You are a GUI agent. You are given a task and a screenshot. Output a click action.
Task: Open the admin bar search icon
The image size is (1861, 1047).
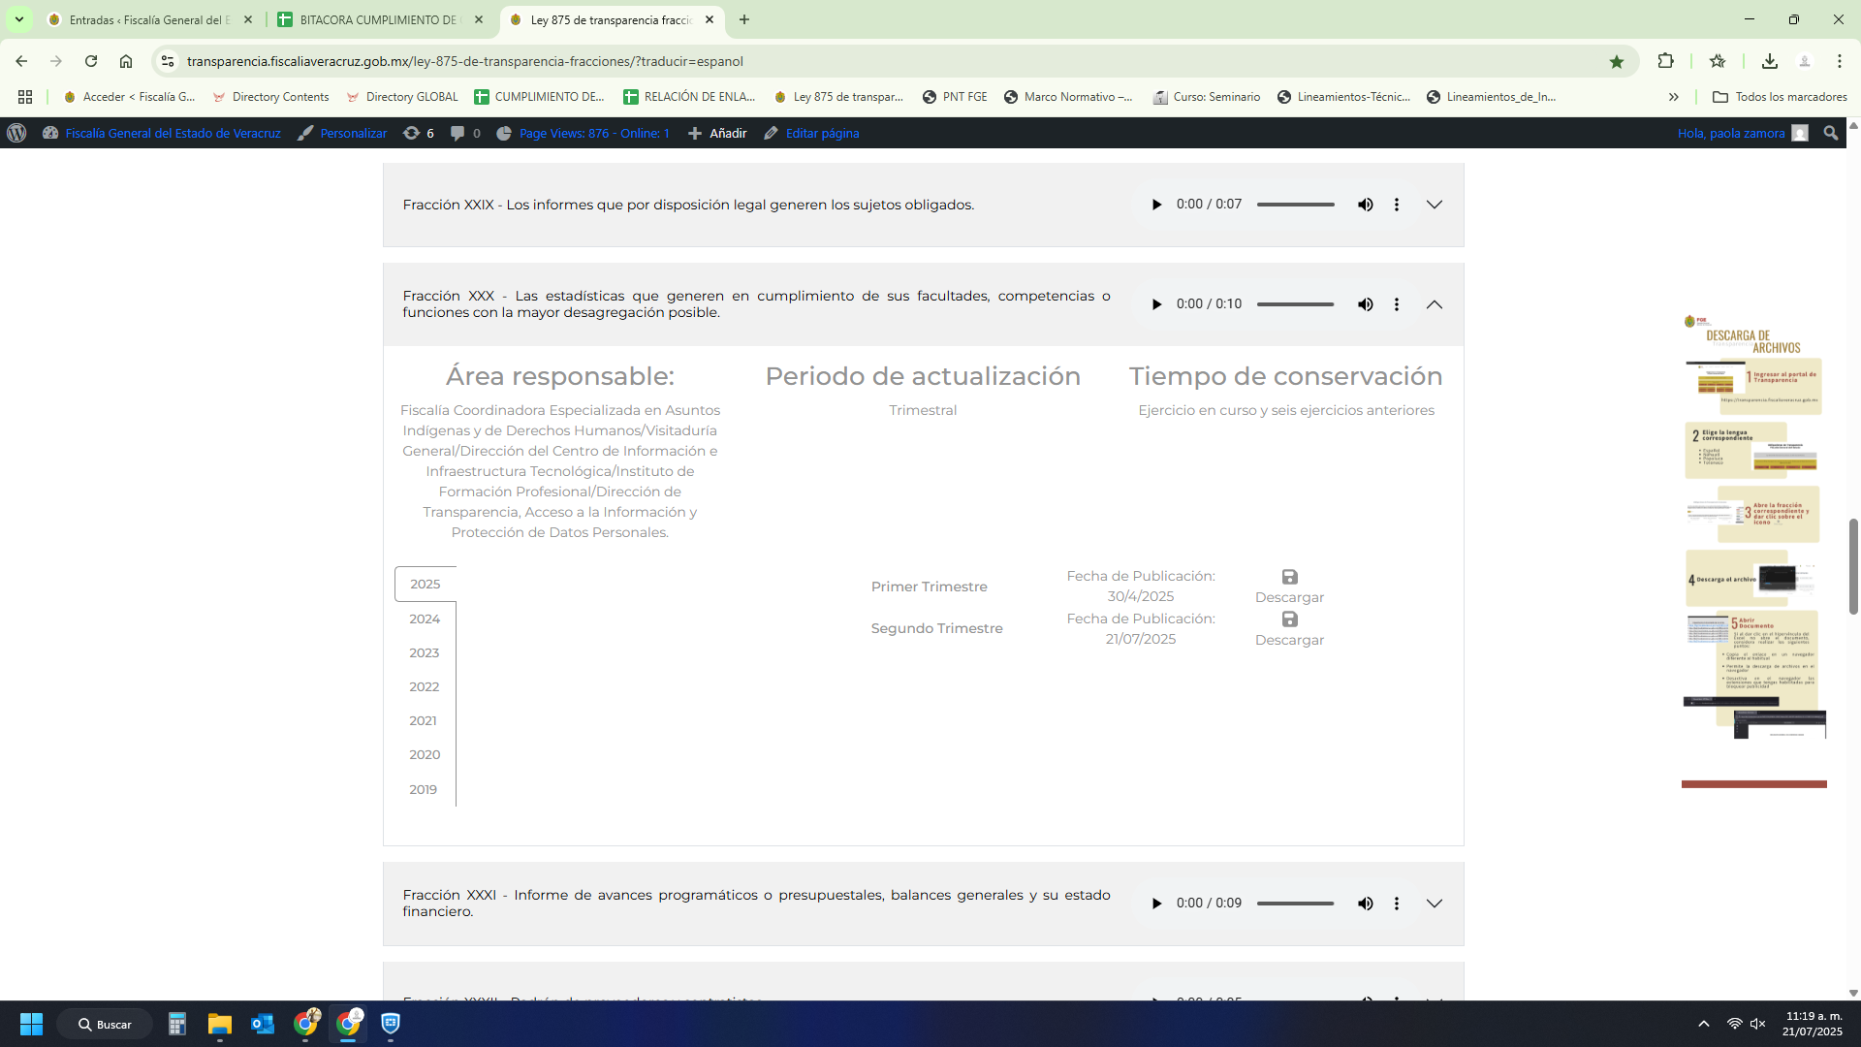(1830, 134)
